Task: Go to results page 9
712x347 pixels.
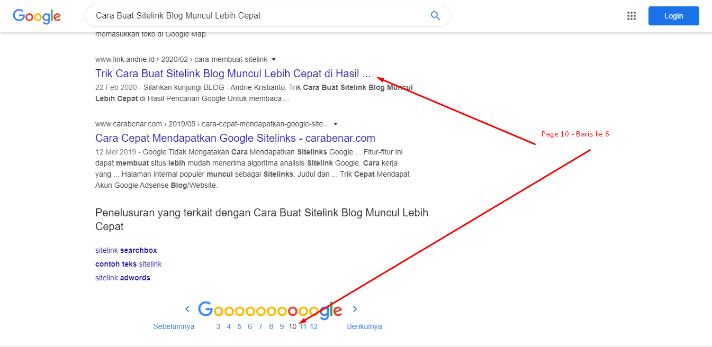Action: point(282,326)
